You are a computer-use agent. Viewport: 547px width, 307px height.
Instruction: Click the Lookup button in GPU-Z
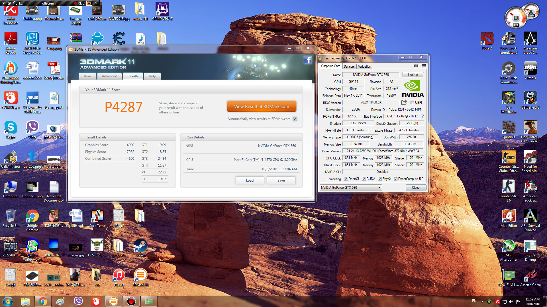coord(413,75)
